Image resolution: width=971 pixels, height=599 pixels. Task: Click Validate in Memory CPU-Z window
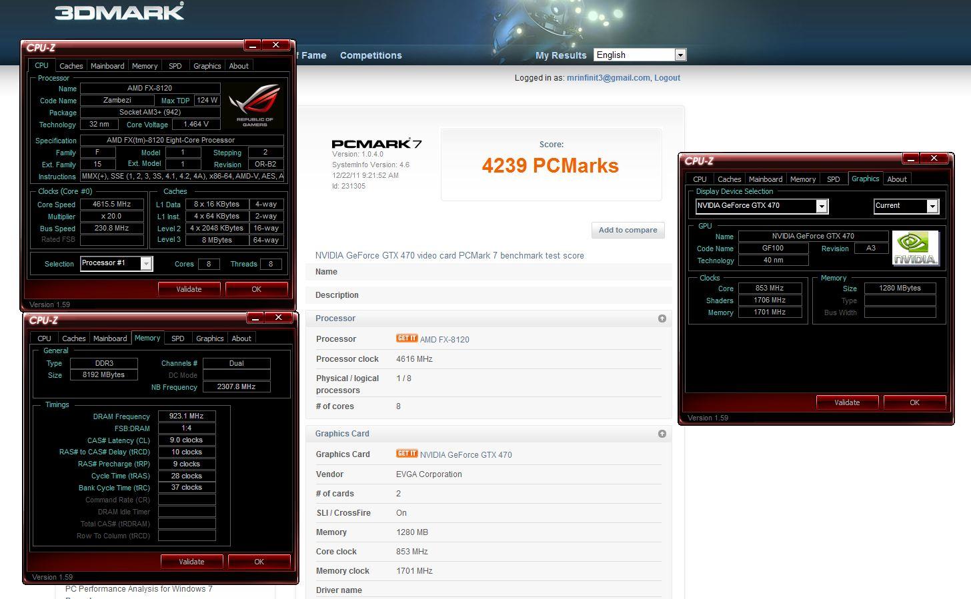[x=191, y=562]
